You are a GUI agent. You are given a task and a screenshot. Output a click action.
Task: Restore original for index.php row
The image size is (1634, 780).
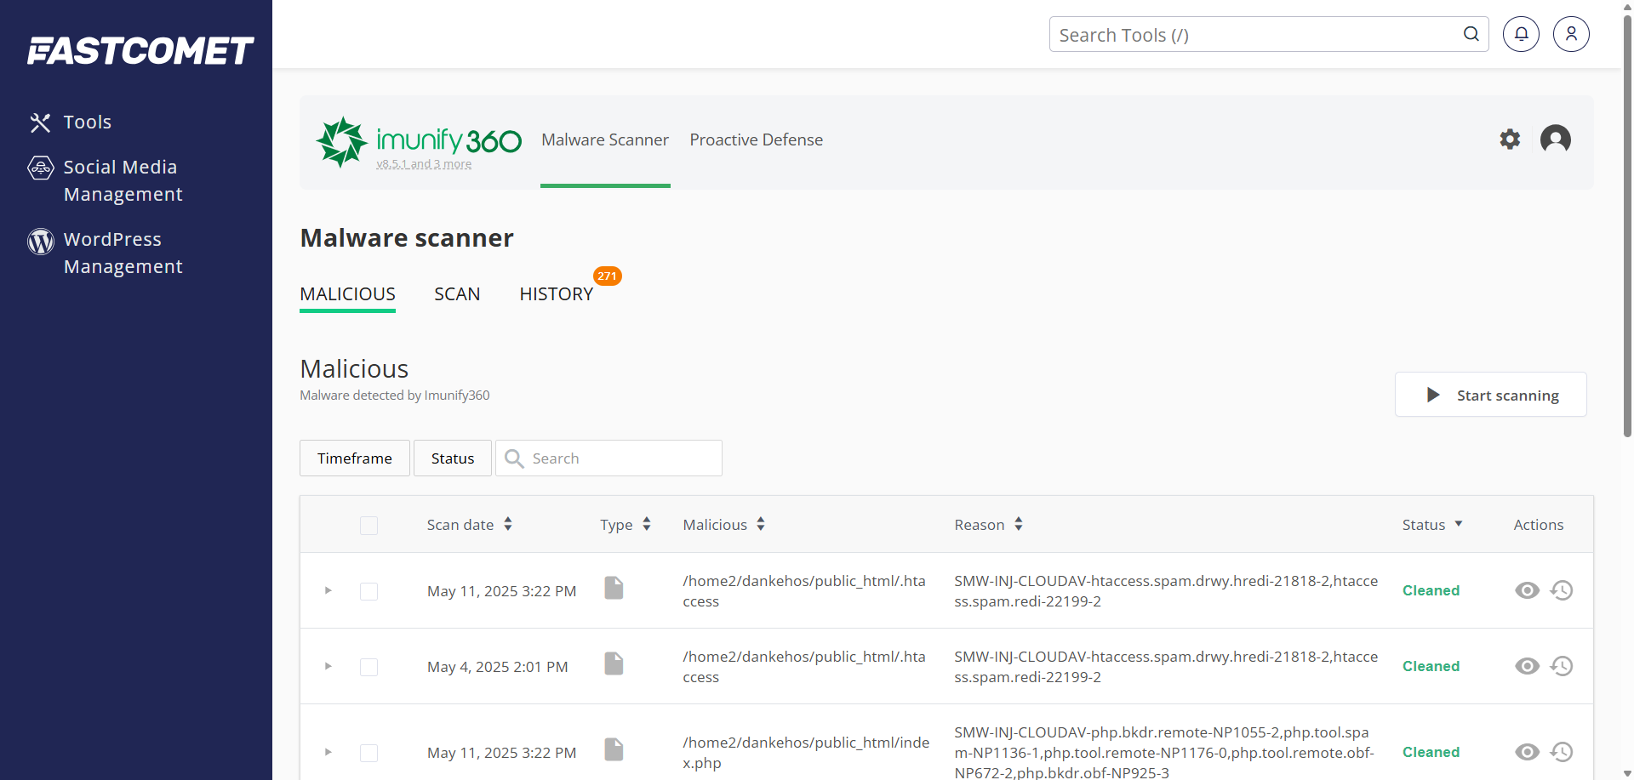[1562, 752]
